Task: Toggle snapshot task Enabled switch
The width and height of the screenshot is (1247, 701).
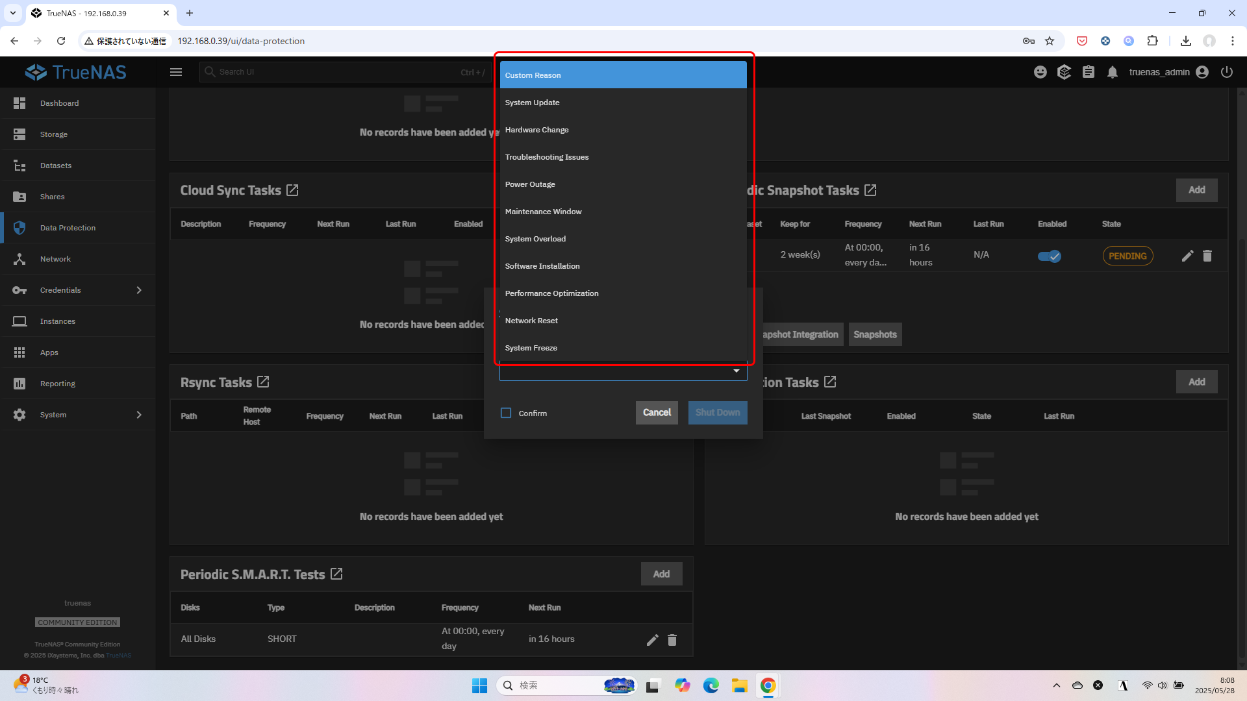Action: click(x=1049, y=256)
